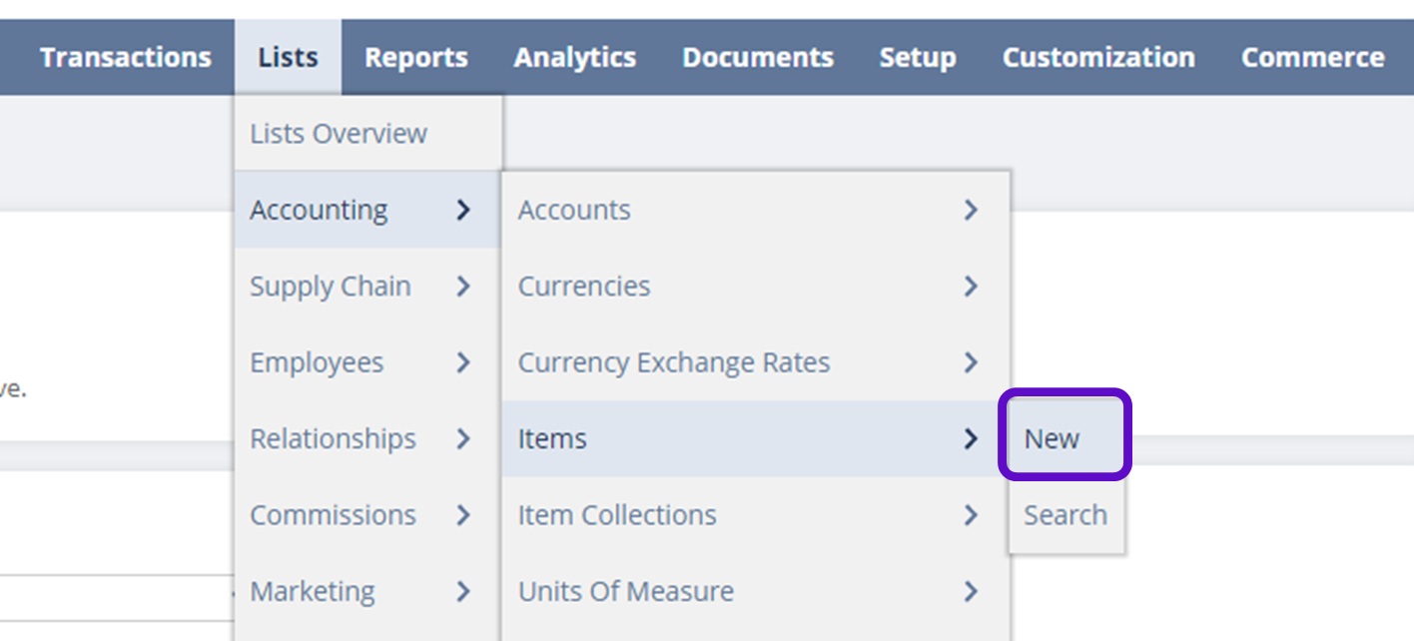This screenshot has width=1414, height=641.
Task: Select Lists Overview entry
Action: click(x=339, y=134)
